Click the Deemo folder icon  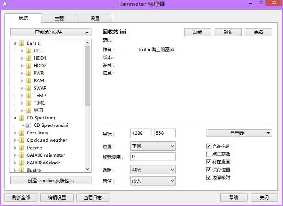tap(22, 148)
